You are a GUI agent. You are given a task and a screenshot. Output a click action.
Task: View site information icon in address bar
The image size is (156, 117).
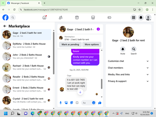pyautogui.click(x=21, y=10)
